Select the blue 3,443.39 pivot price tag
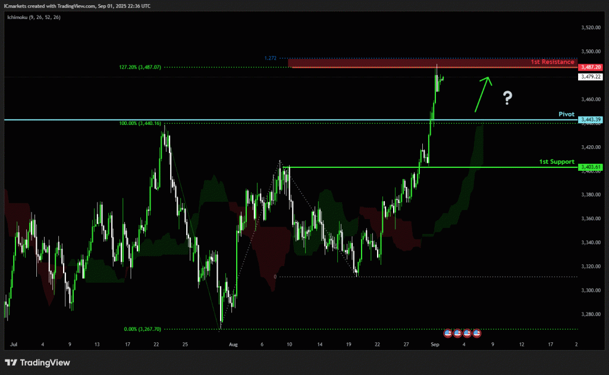 coord(591,120)
